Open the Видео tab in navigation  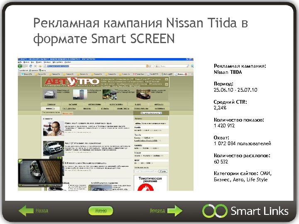pos(138,105)
